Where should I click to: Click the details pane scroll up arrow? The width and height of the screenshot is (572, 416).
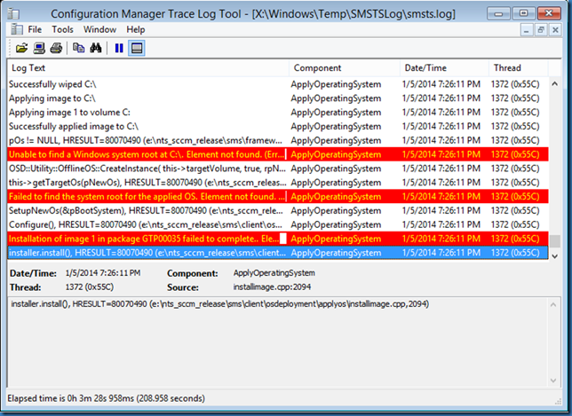[553, 304]
